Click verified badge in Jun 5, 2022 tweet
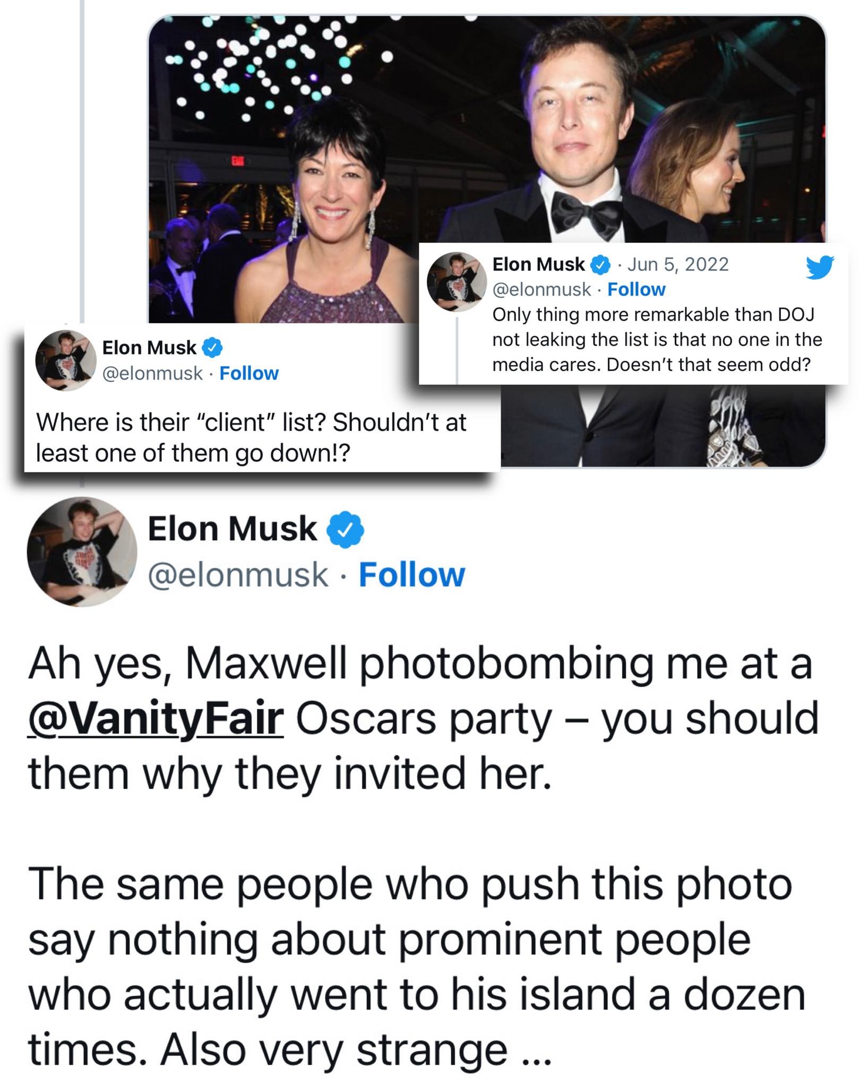Image resolution: width=860 pixels, height=1087 pixels. 600,264
